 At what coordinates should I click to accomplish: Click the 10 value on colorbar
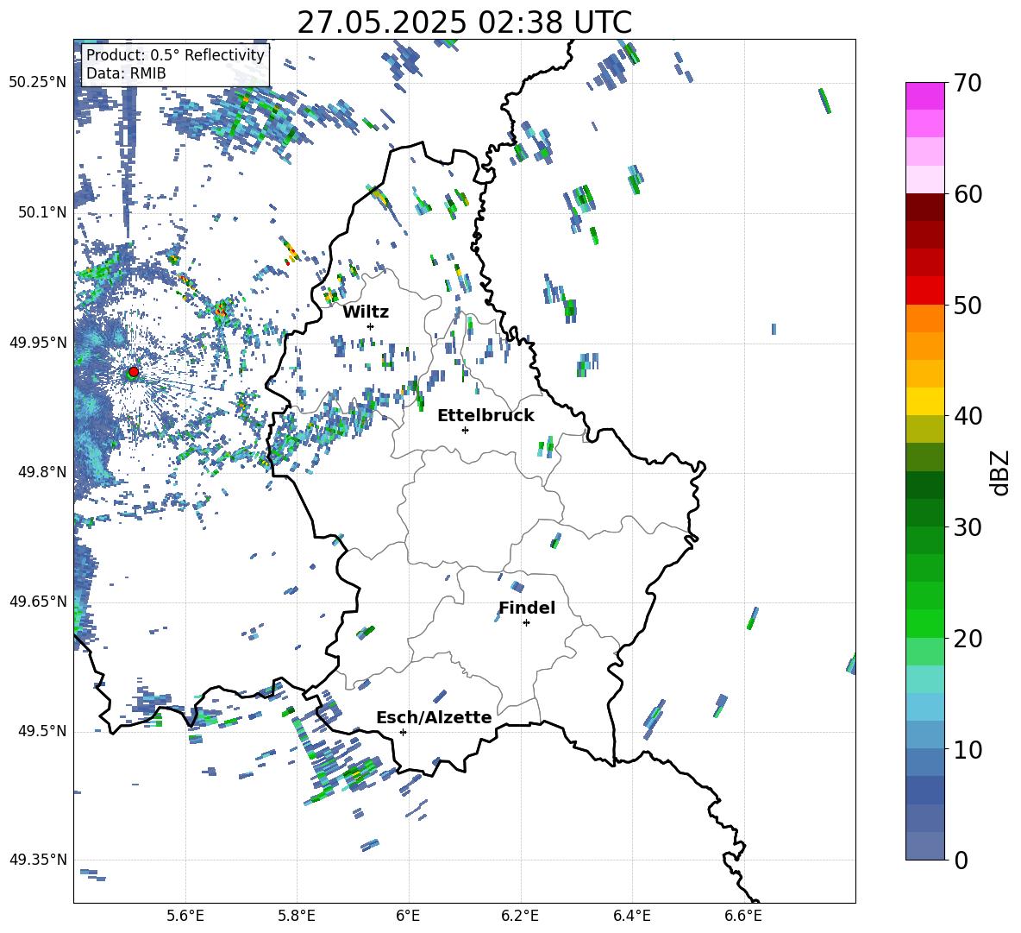pyautogui.click(x=968, y=749)
